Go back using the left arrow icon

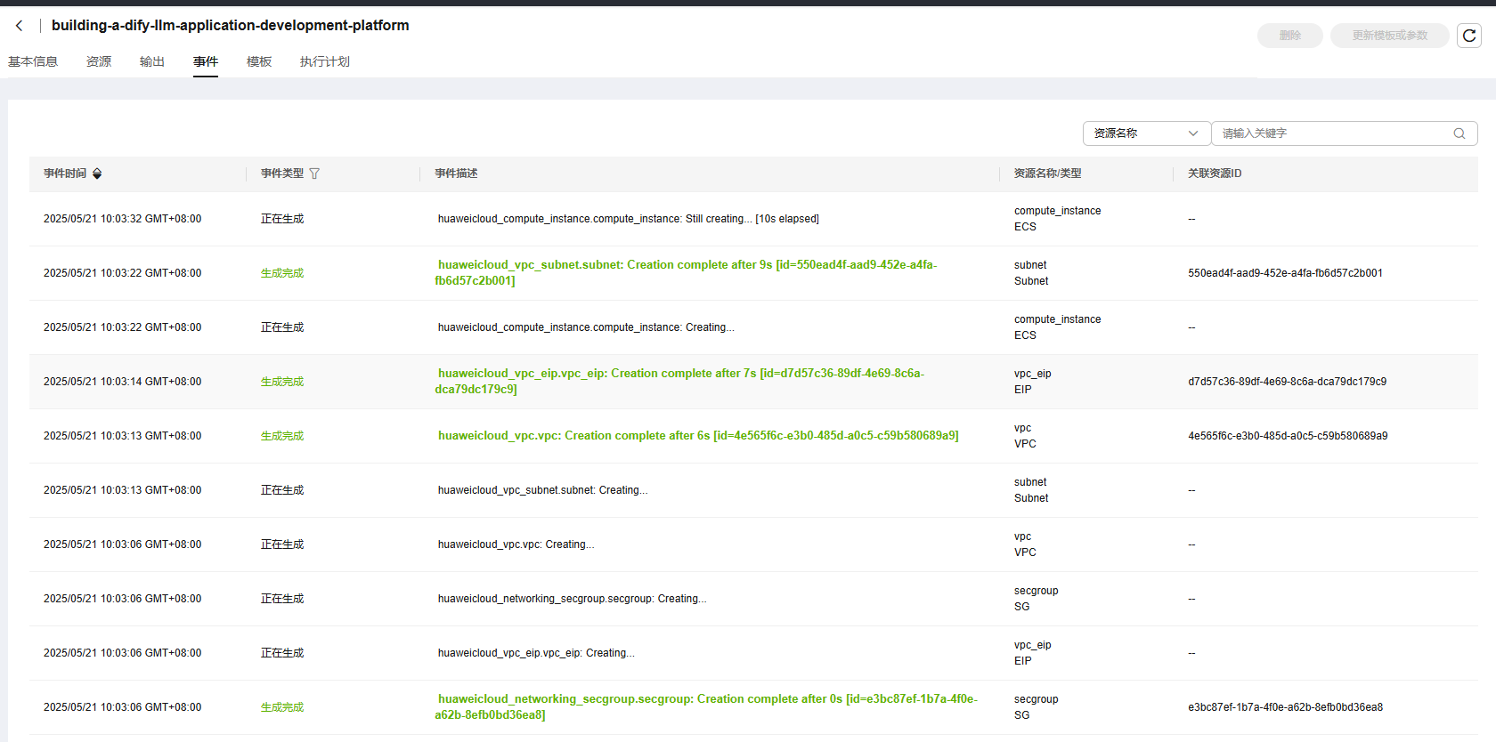(x=19, y=26)
